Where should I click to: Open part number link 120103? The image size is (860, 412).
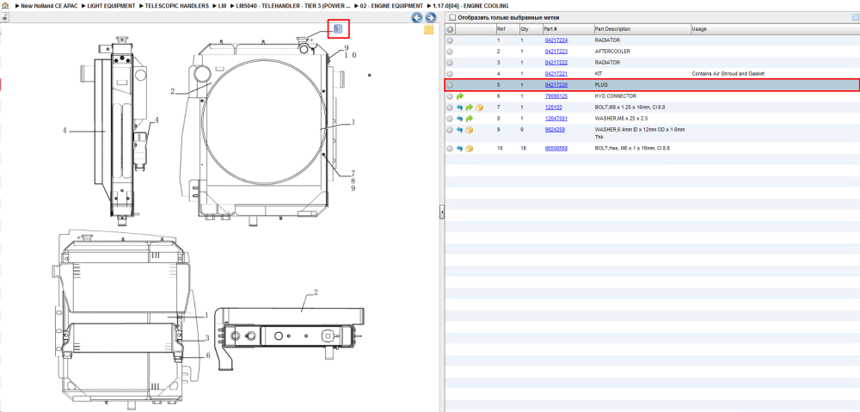[553, 108]
